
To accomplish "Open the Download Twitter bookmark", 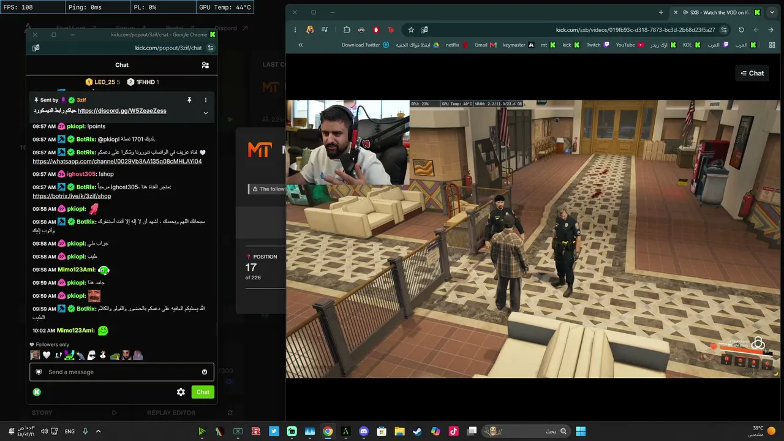I will 365,45.
